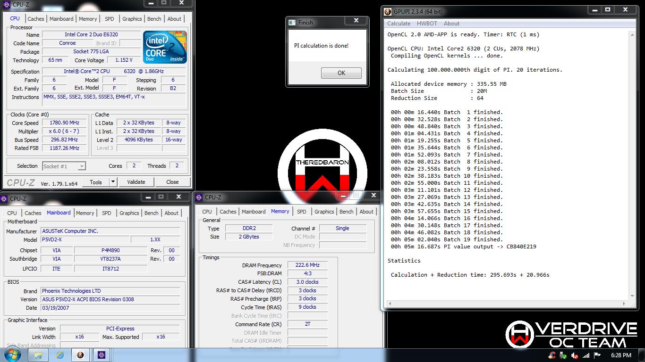Click the Calculation + Reduction time line

(x=470, y=275)
